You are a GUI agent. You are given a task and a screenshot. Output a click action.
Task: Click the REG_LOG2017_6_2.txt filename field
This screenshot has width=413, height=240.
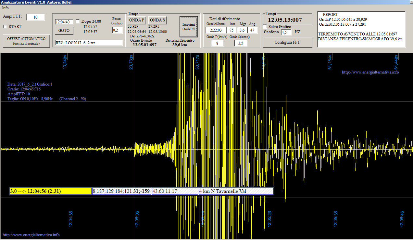pyautogui.click(x=89, y=43)
